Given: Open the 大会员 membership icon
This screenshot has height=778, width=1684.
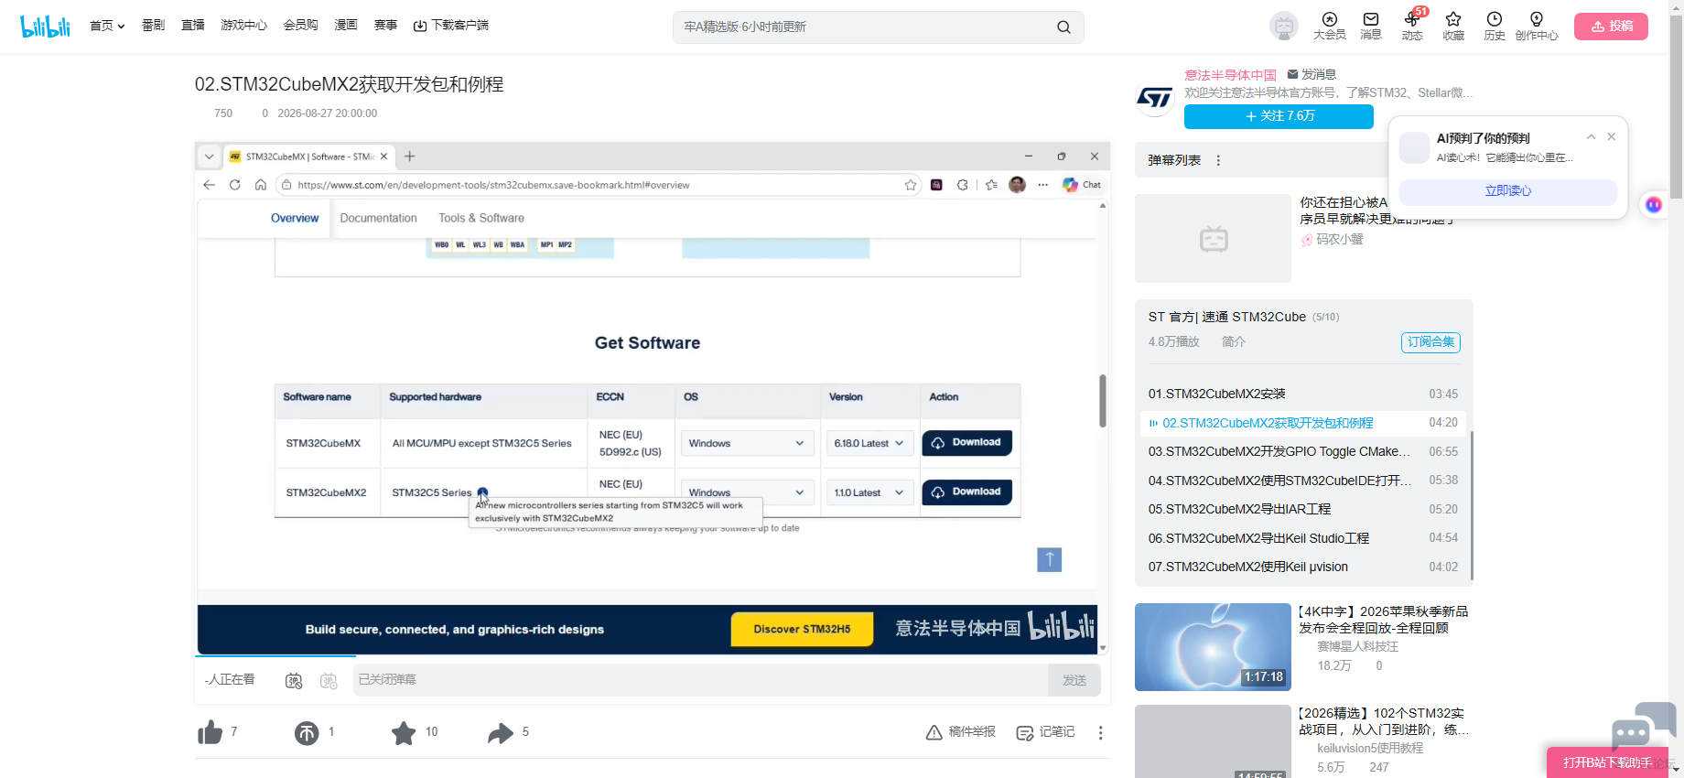Looking at the screenshot, I should click(1329, 27).
